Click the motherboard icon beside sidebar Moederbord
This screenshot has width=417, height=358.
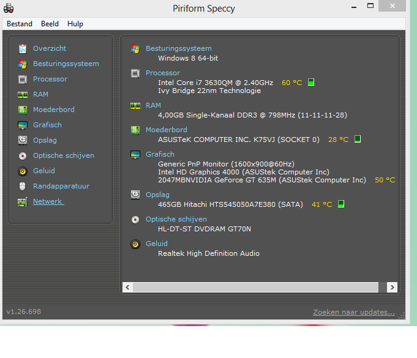tap(23, 110)
